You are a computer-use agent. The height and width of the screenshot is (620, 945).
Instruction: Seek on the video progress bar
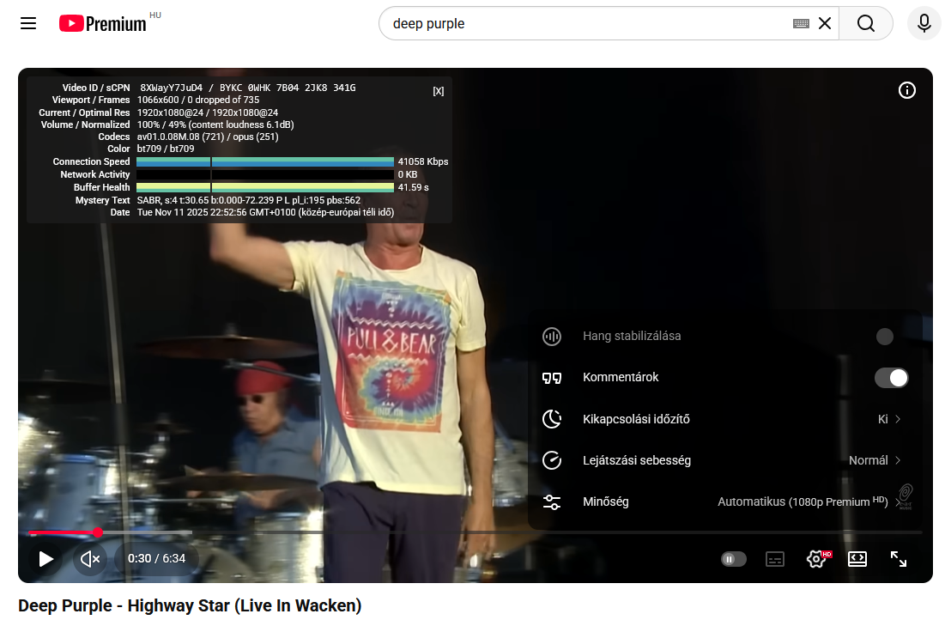tap(475, 532)
